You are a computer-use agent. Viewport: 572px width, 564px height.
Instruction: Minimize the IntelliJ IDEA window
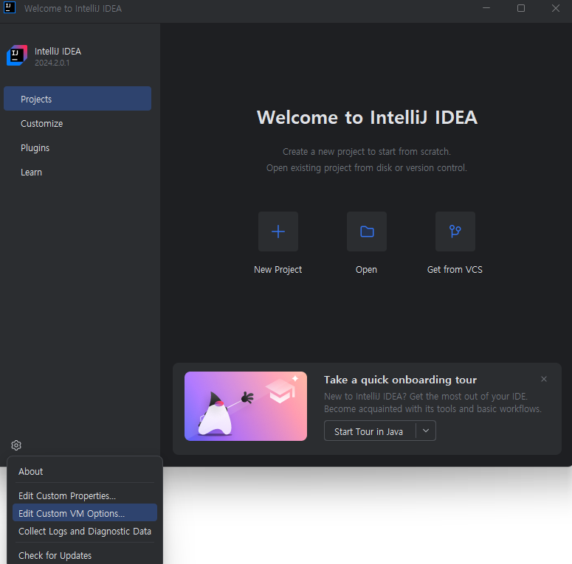tap(486, 8)
